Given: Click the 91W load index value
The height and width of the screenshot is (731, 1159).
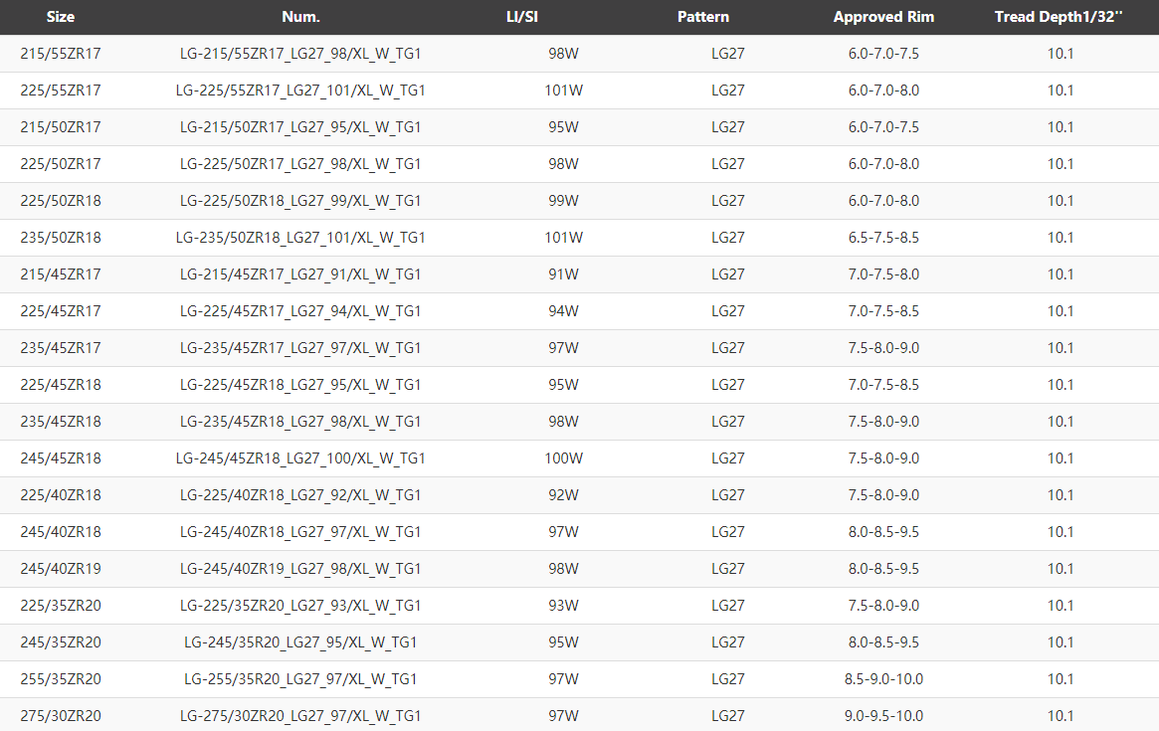Looking at the screenshot, I should (563, 274).
